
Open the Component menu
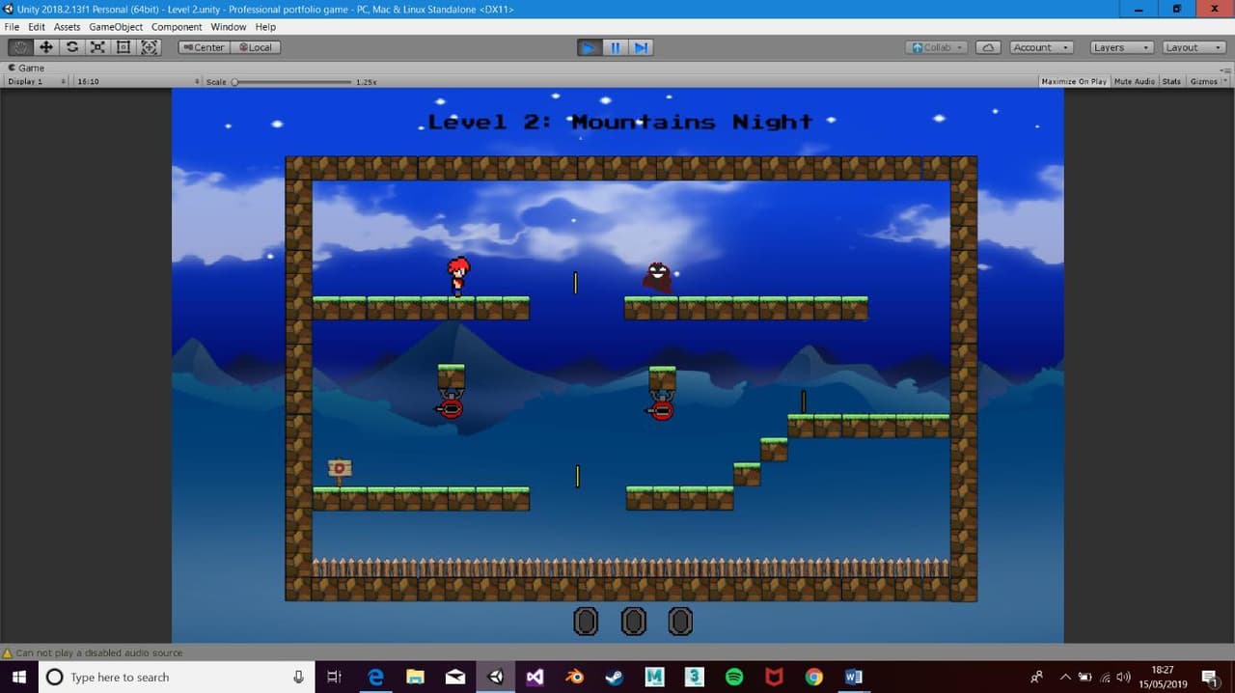[x=177, y=27]
